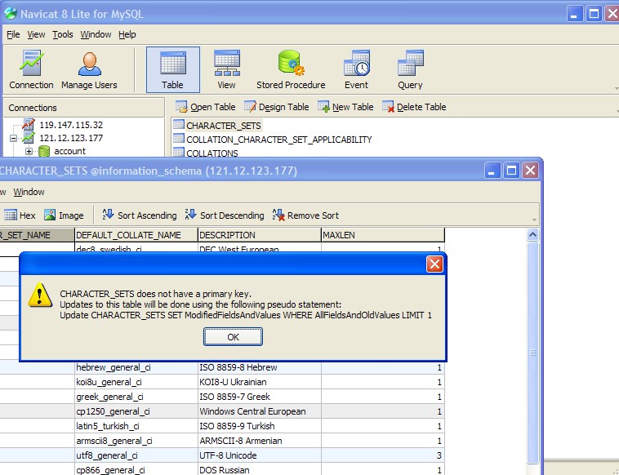Select CHARACTER_SETS table in list
619x475 pixels.
(x=224, y=126)
